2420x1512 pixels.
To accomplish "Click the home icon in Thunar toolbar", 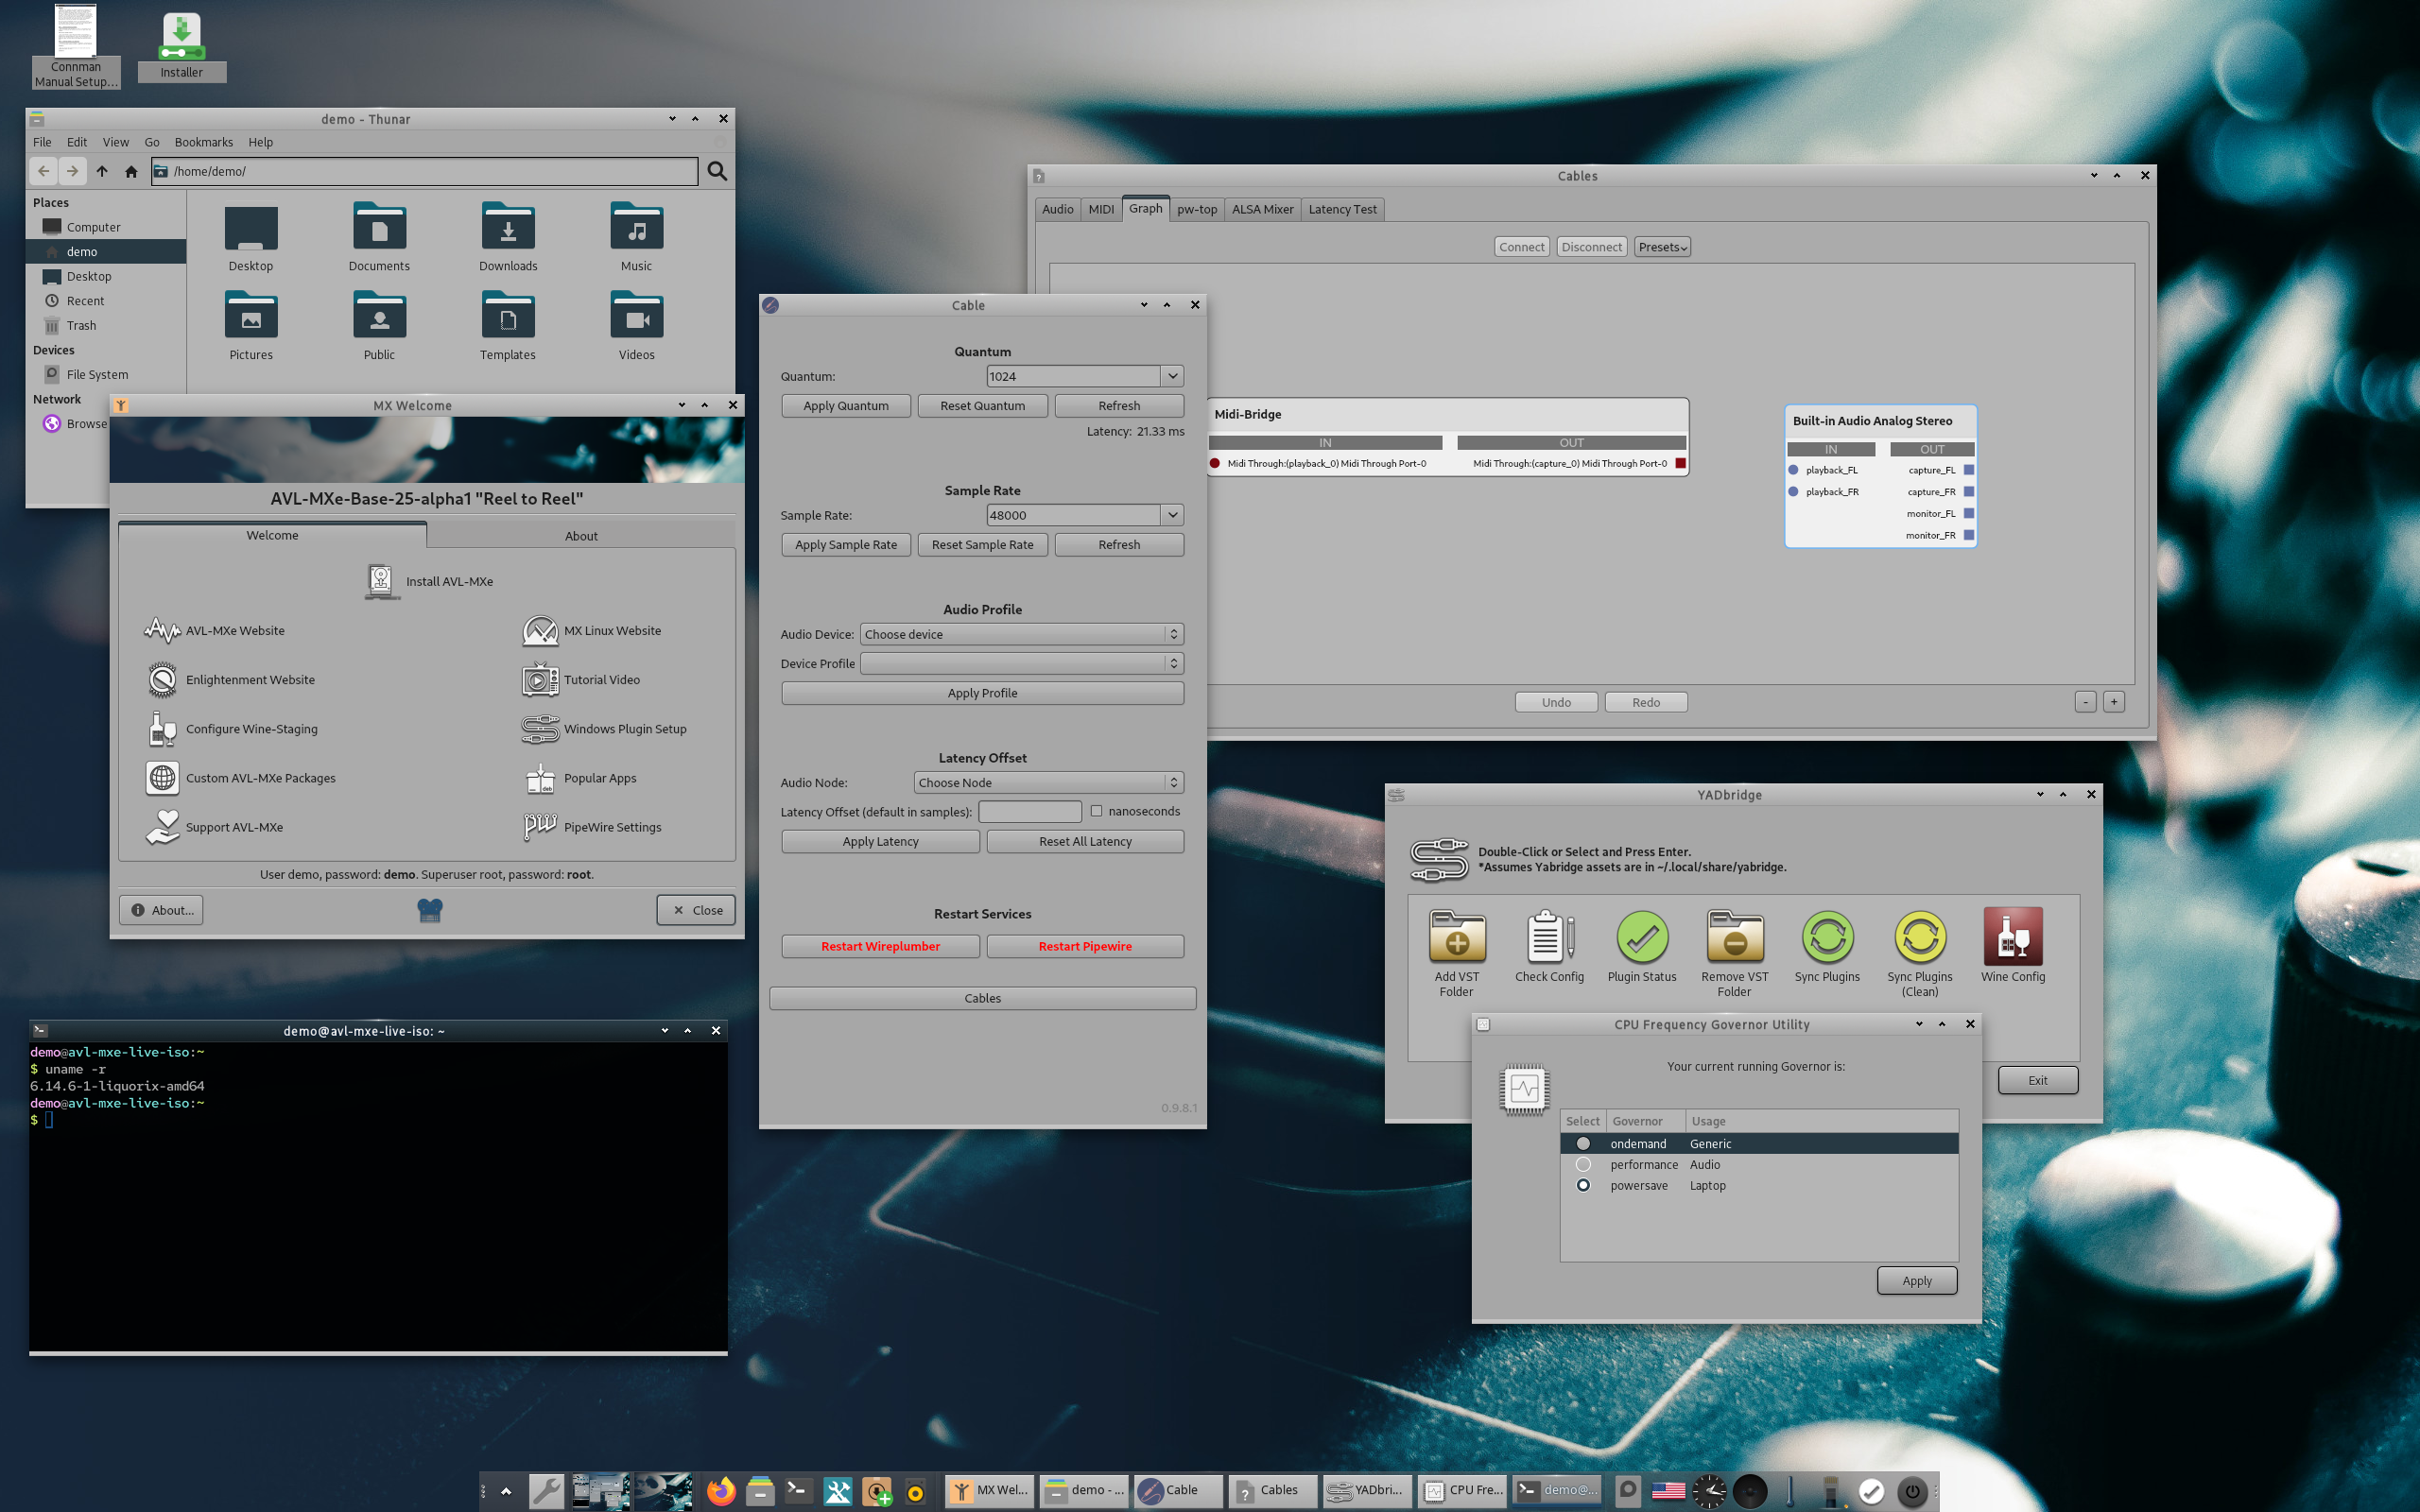I will pyautogui.click(x=131, y=171).
